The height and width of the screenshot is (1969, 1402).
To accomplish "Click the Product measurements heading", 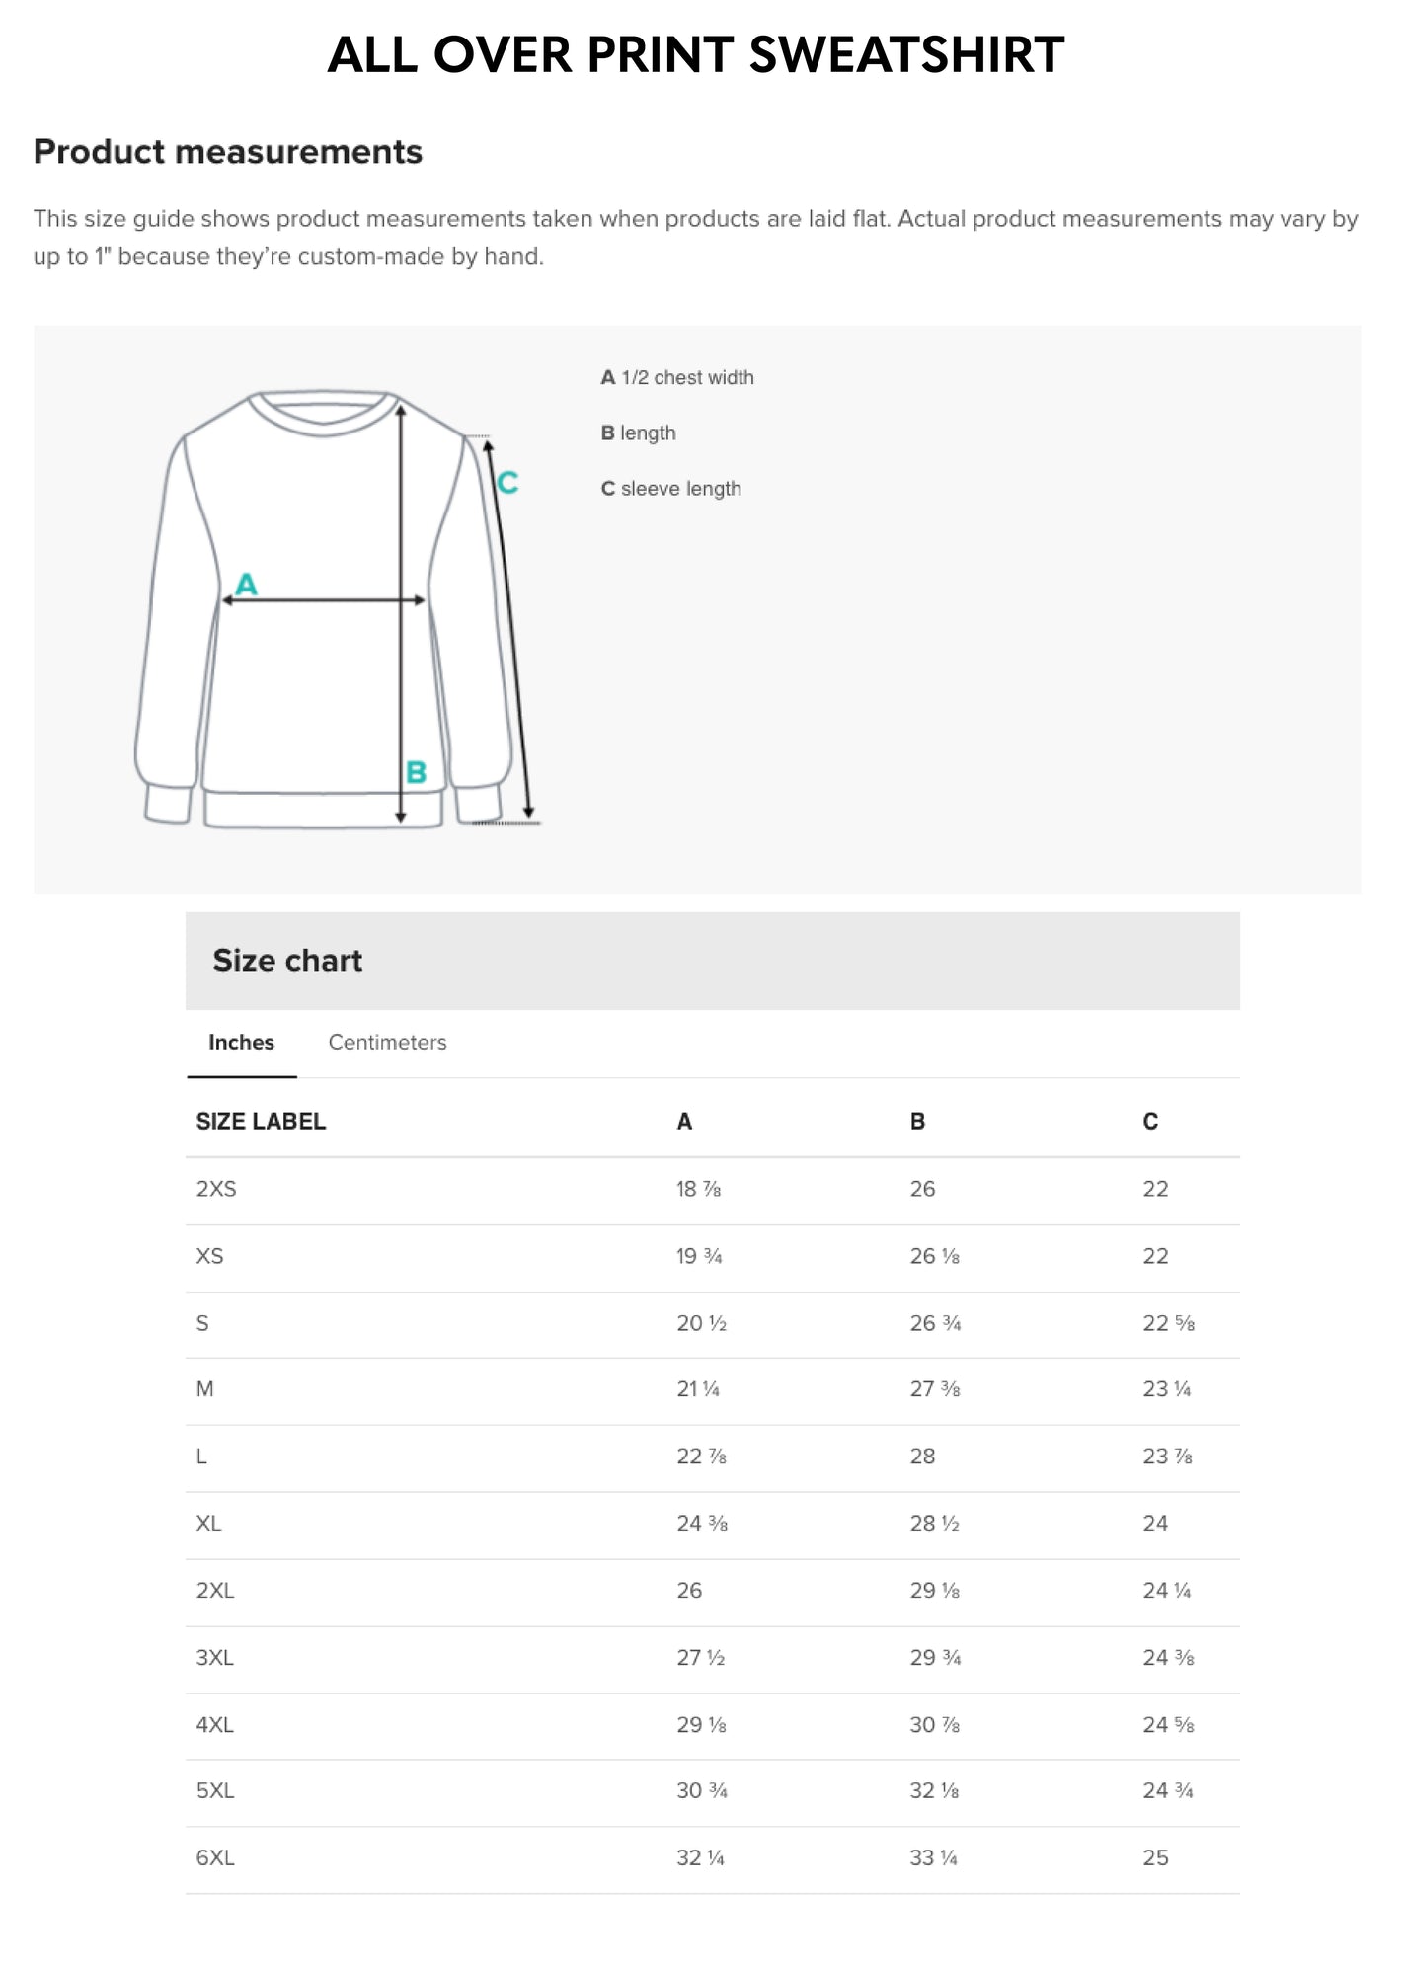I will (228, 153).
